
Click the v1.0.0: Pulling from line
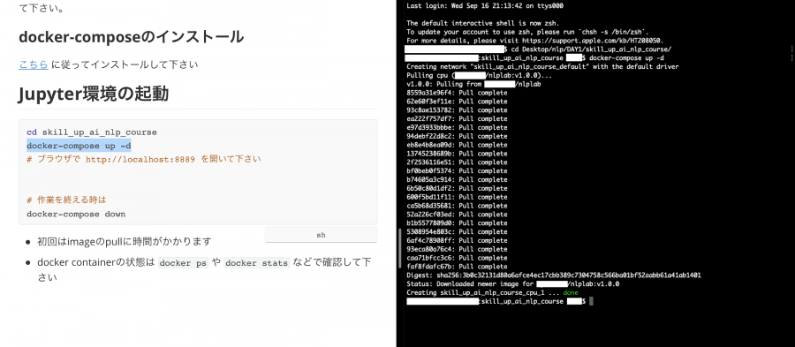(x=473, y=84)
